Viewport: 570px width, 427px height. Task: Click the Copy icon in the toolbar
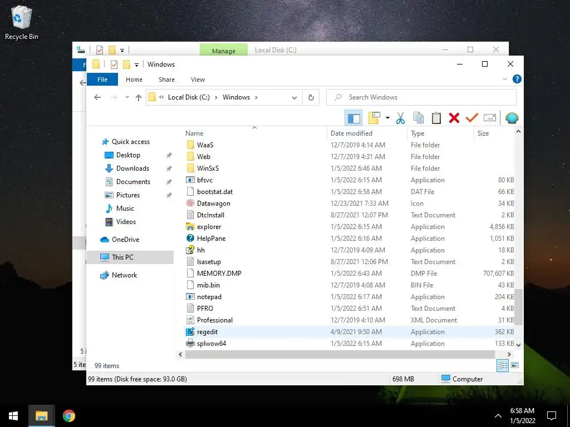419,118
